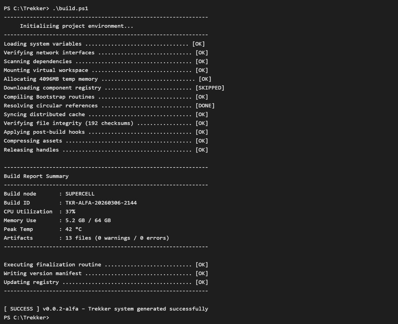Click Build ID 'TKR-ALFA-20260306-2144'
Screen dimensions: 398x324
point(101,203)
